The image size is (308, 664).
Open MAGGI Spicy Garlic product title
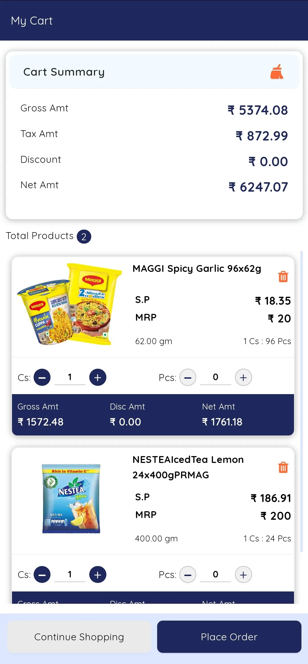[x=197, y=268]
